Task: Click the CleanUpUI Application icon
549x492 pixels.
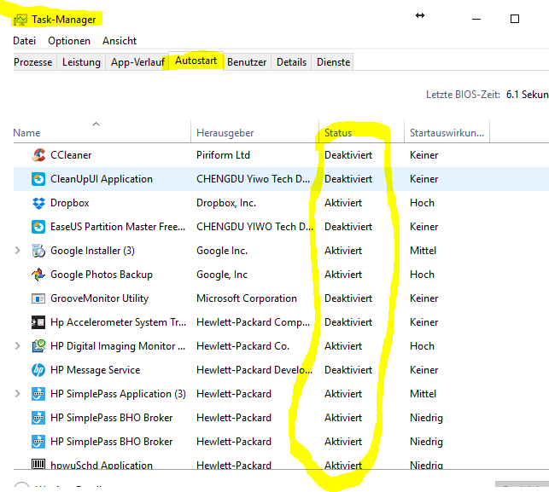Action: pos(38,179)
